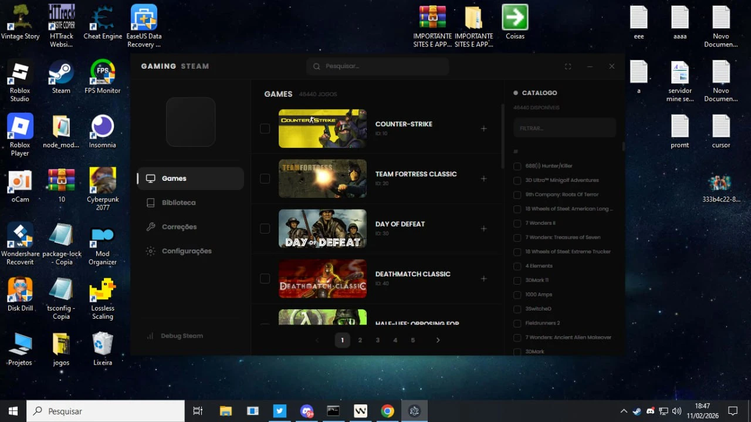Open Cyberpunk 2077 desktop shortcut
This screenshot has height=422, width=751.
coord(103,189)
